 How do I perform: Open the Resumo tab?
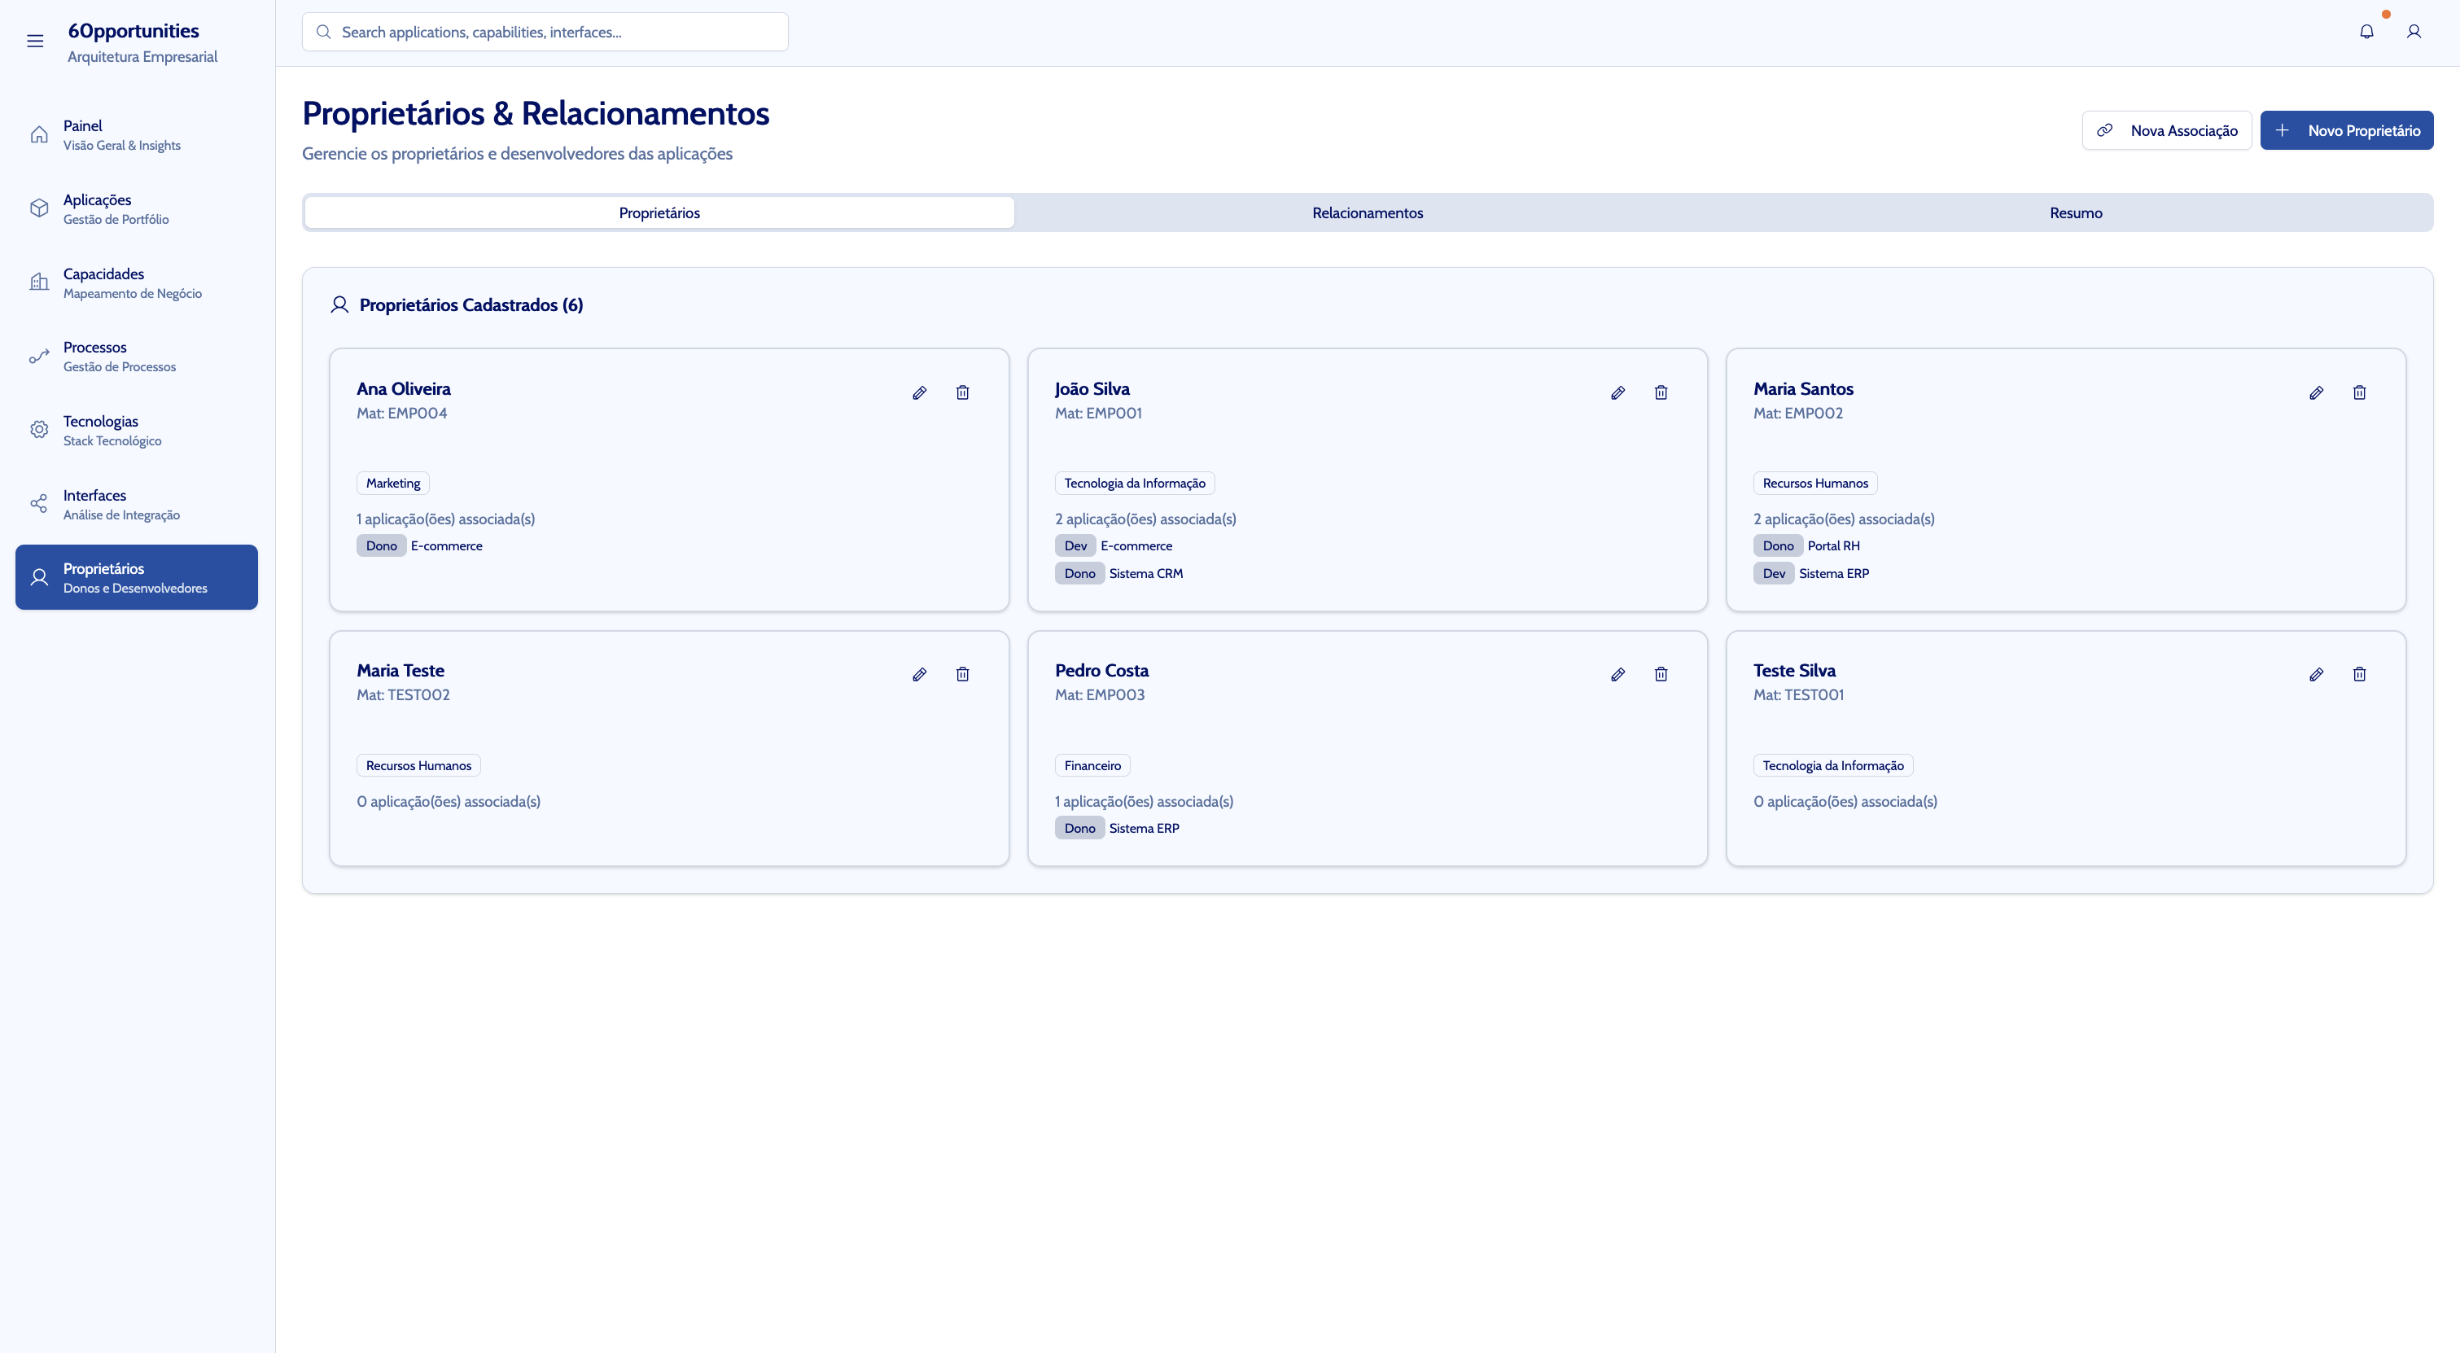coord(2075,213)
